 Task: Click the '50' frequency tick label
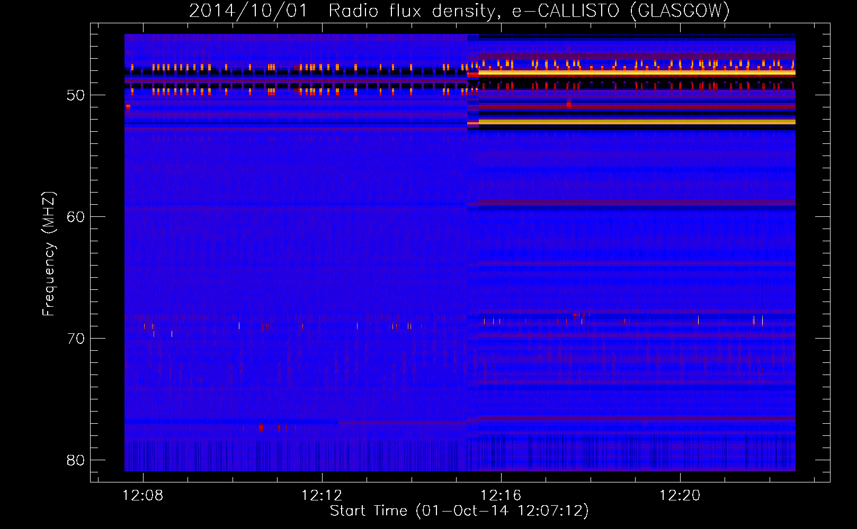pyautogui.click(x=76, y=96)
